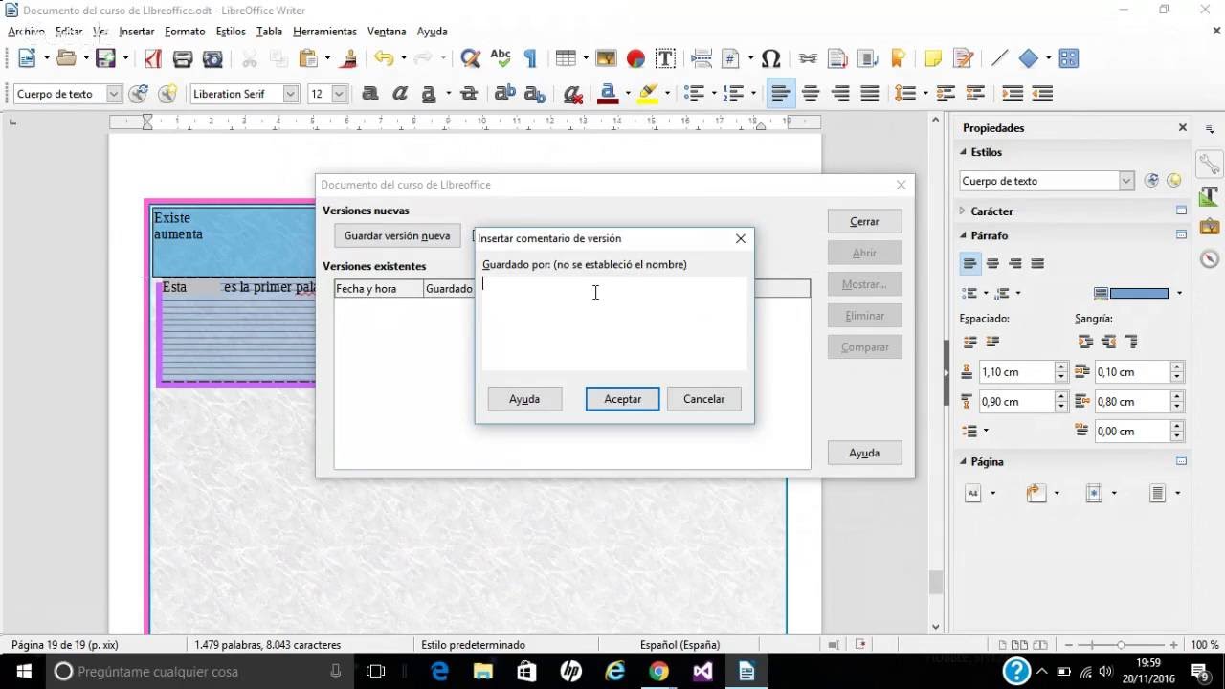Screen dimensions: 1225x689
Task: Open the Archivo menu
Action: point(26,32)
